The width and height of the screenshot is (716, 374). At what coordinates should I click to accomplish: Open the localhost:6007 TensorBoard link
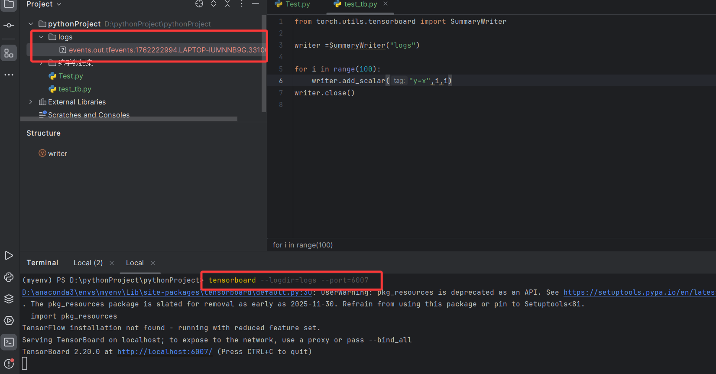coord(165,351)
